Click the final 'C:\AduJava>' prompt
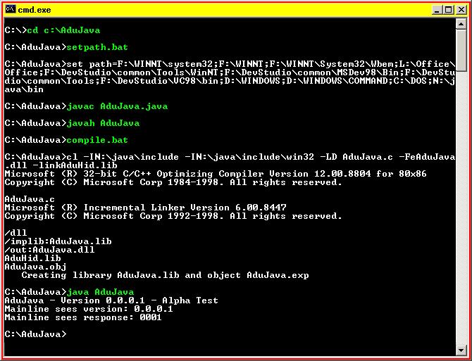 coord(35,334)
